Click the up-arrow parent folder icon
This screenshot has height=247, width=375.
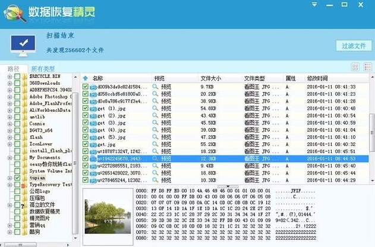(85, 78)
